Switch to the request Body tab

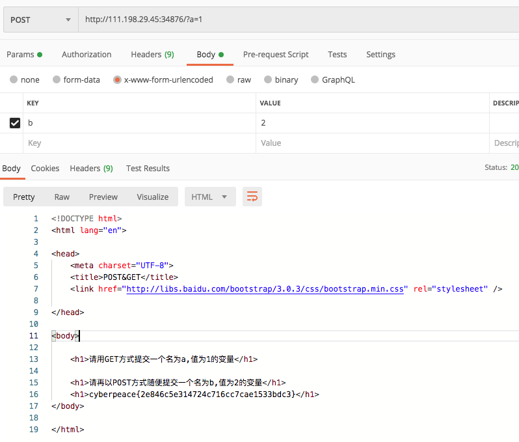pyautogui.click(x=210, y=54)
